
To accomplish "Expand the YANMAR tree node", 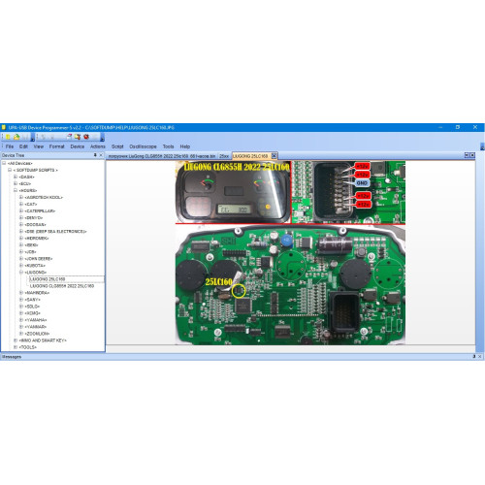I will 21,327.
